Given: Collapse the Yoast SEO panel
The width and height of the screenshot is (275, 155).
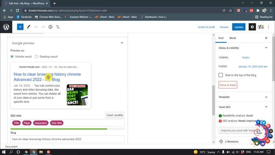Looking at the screenshot, I should tap(266, 107).
